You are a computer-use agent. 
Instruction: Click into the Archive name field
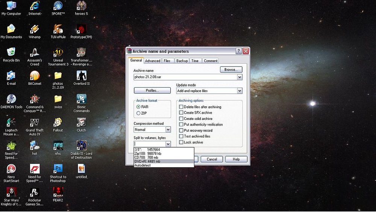pyautogui.click(x=185, y=77)
